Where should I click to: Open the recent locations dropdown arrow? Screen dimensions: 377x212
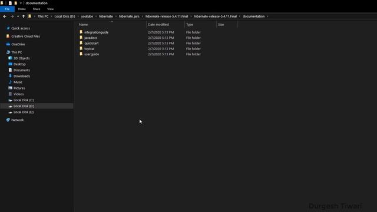(18, 16)
